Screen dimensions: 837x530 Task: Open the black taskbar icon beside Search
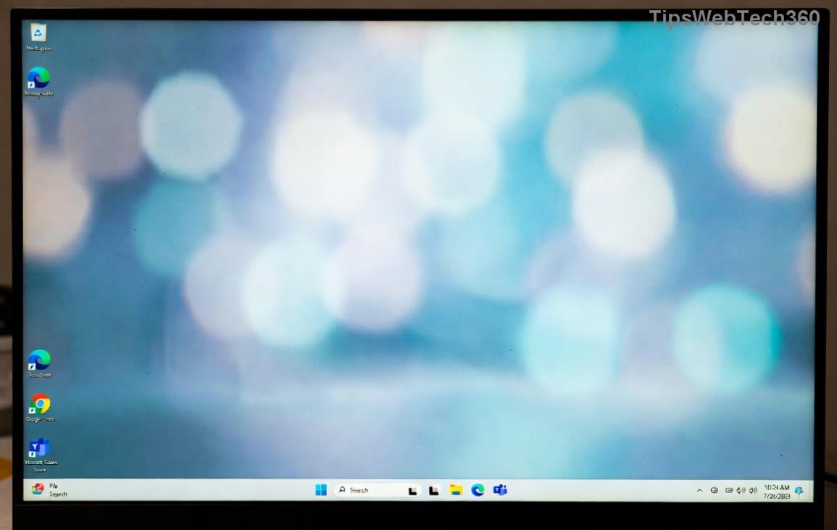(x=412, y=491)
